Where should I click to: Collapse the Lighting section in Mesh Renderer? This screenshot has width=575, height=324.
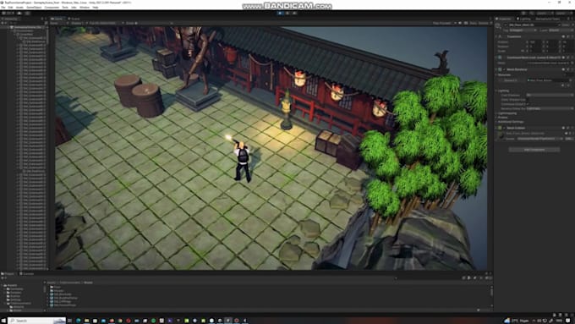pyautogui.click(x=496, y=91)
